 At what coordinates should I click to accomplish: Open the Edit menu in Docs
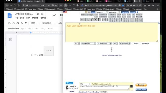22,18
